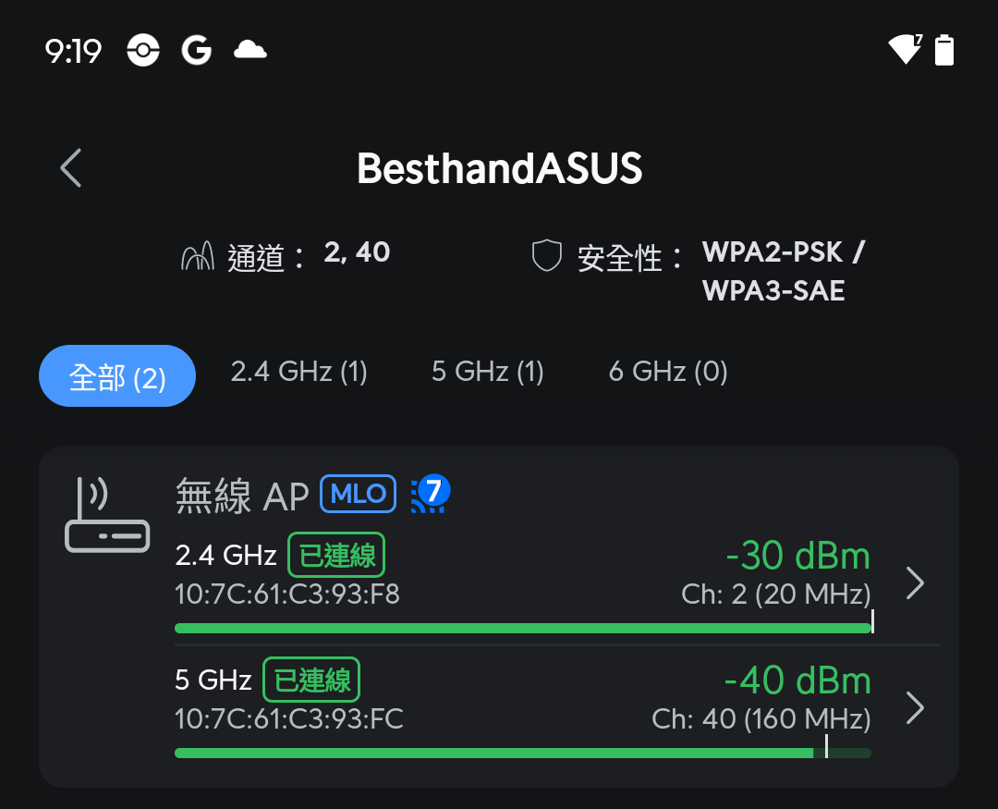Expand the 2.4 GHz band details chevron
The height and width of the screenshot is (809, 998).
coord(915,582)
